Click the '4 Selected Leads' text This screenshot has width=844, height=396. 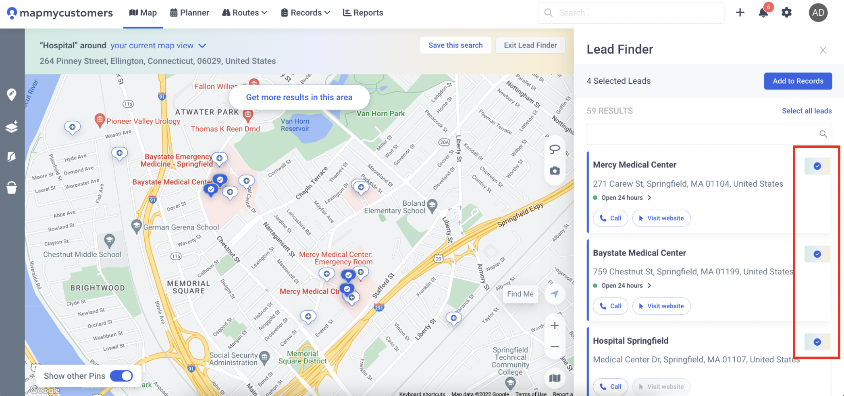coord(618,81)
